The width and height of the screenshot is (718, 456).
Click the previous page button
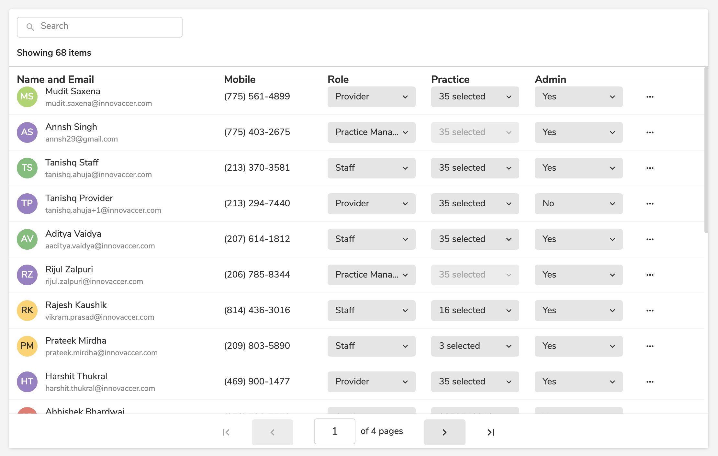click(x=272, y=432)
